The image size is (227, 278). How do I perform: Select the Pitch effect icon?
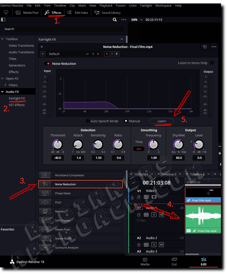coord(45,202)
